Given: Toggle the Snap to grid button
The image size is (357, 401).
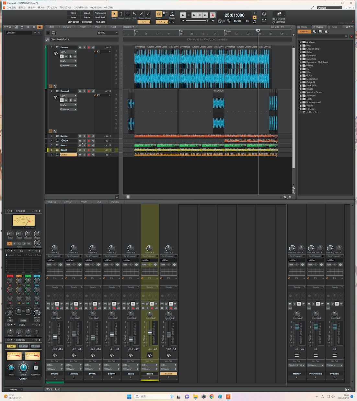Looking at the screenshot, I should [159, 14].
